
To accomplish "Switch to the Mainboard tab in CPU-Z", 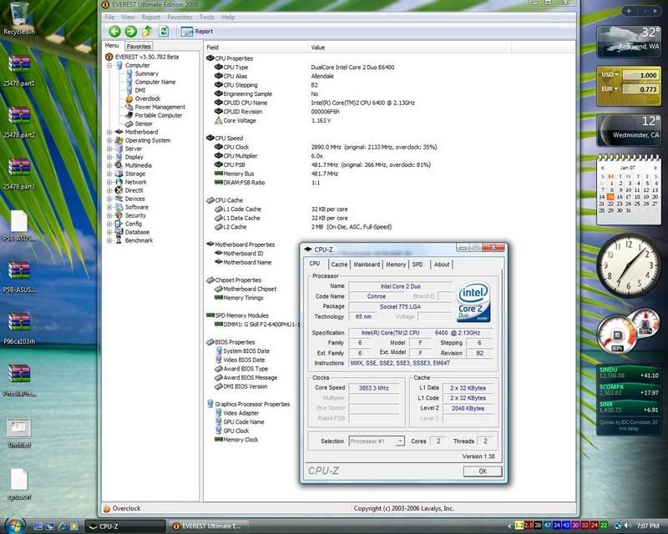I will 367,264.
